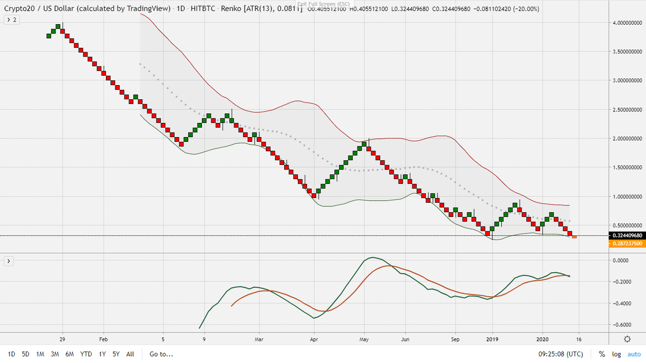Click the Apr label on time axis
This screenshot has height=363, width=646.
(314, 339)
